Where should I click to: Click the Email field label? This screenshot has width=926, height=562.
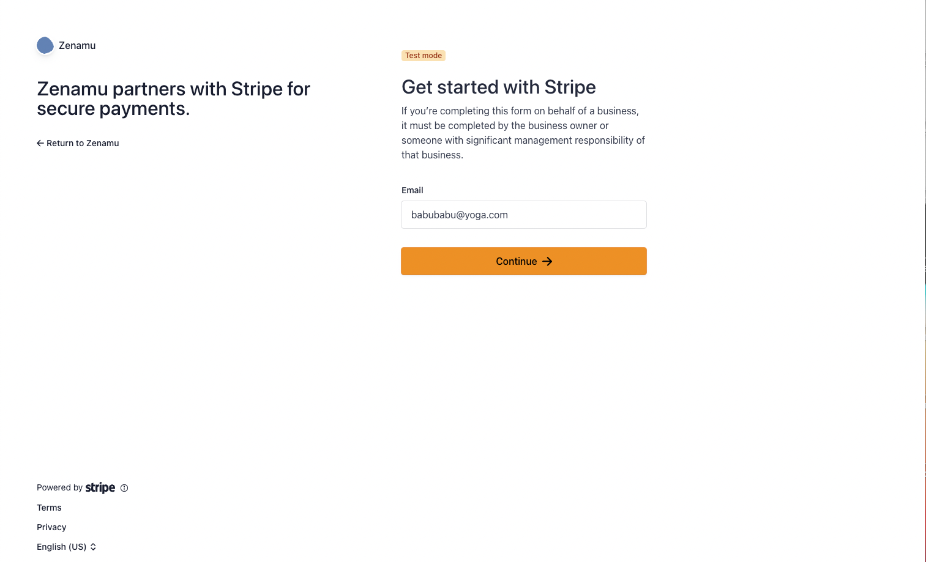click(x=413, y=190)
